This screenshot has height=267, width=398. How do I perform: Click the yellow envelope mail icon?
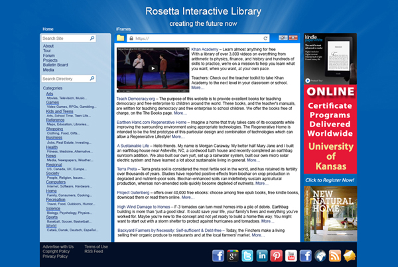click(x=350, y=256)
